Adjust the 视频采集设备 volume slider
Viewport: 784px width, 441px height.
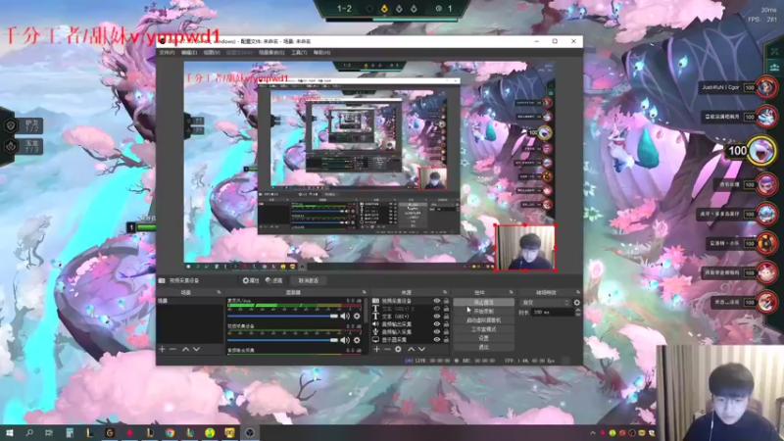[x=283, y=340]
